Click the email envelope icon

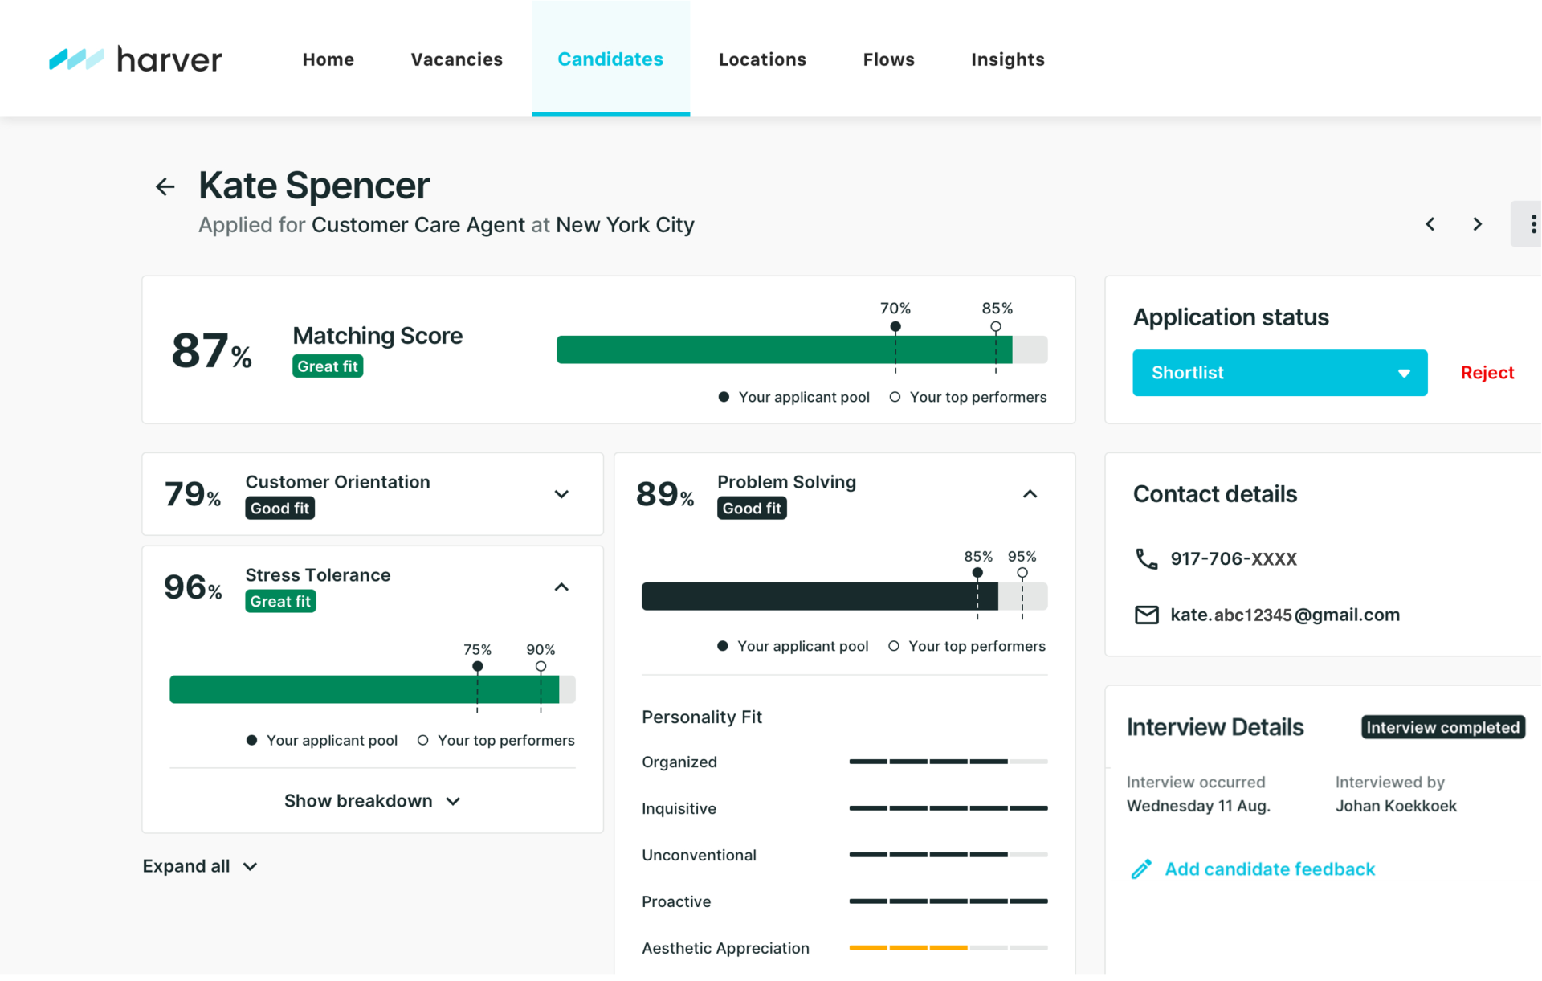(x=1146, y=615)
